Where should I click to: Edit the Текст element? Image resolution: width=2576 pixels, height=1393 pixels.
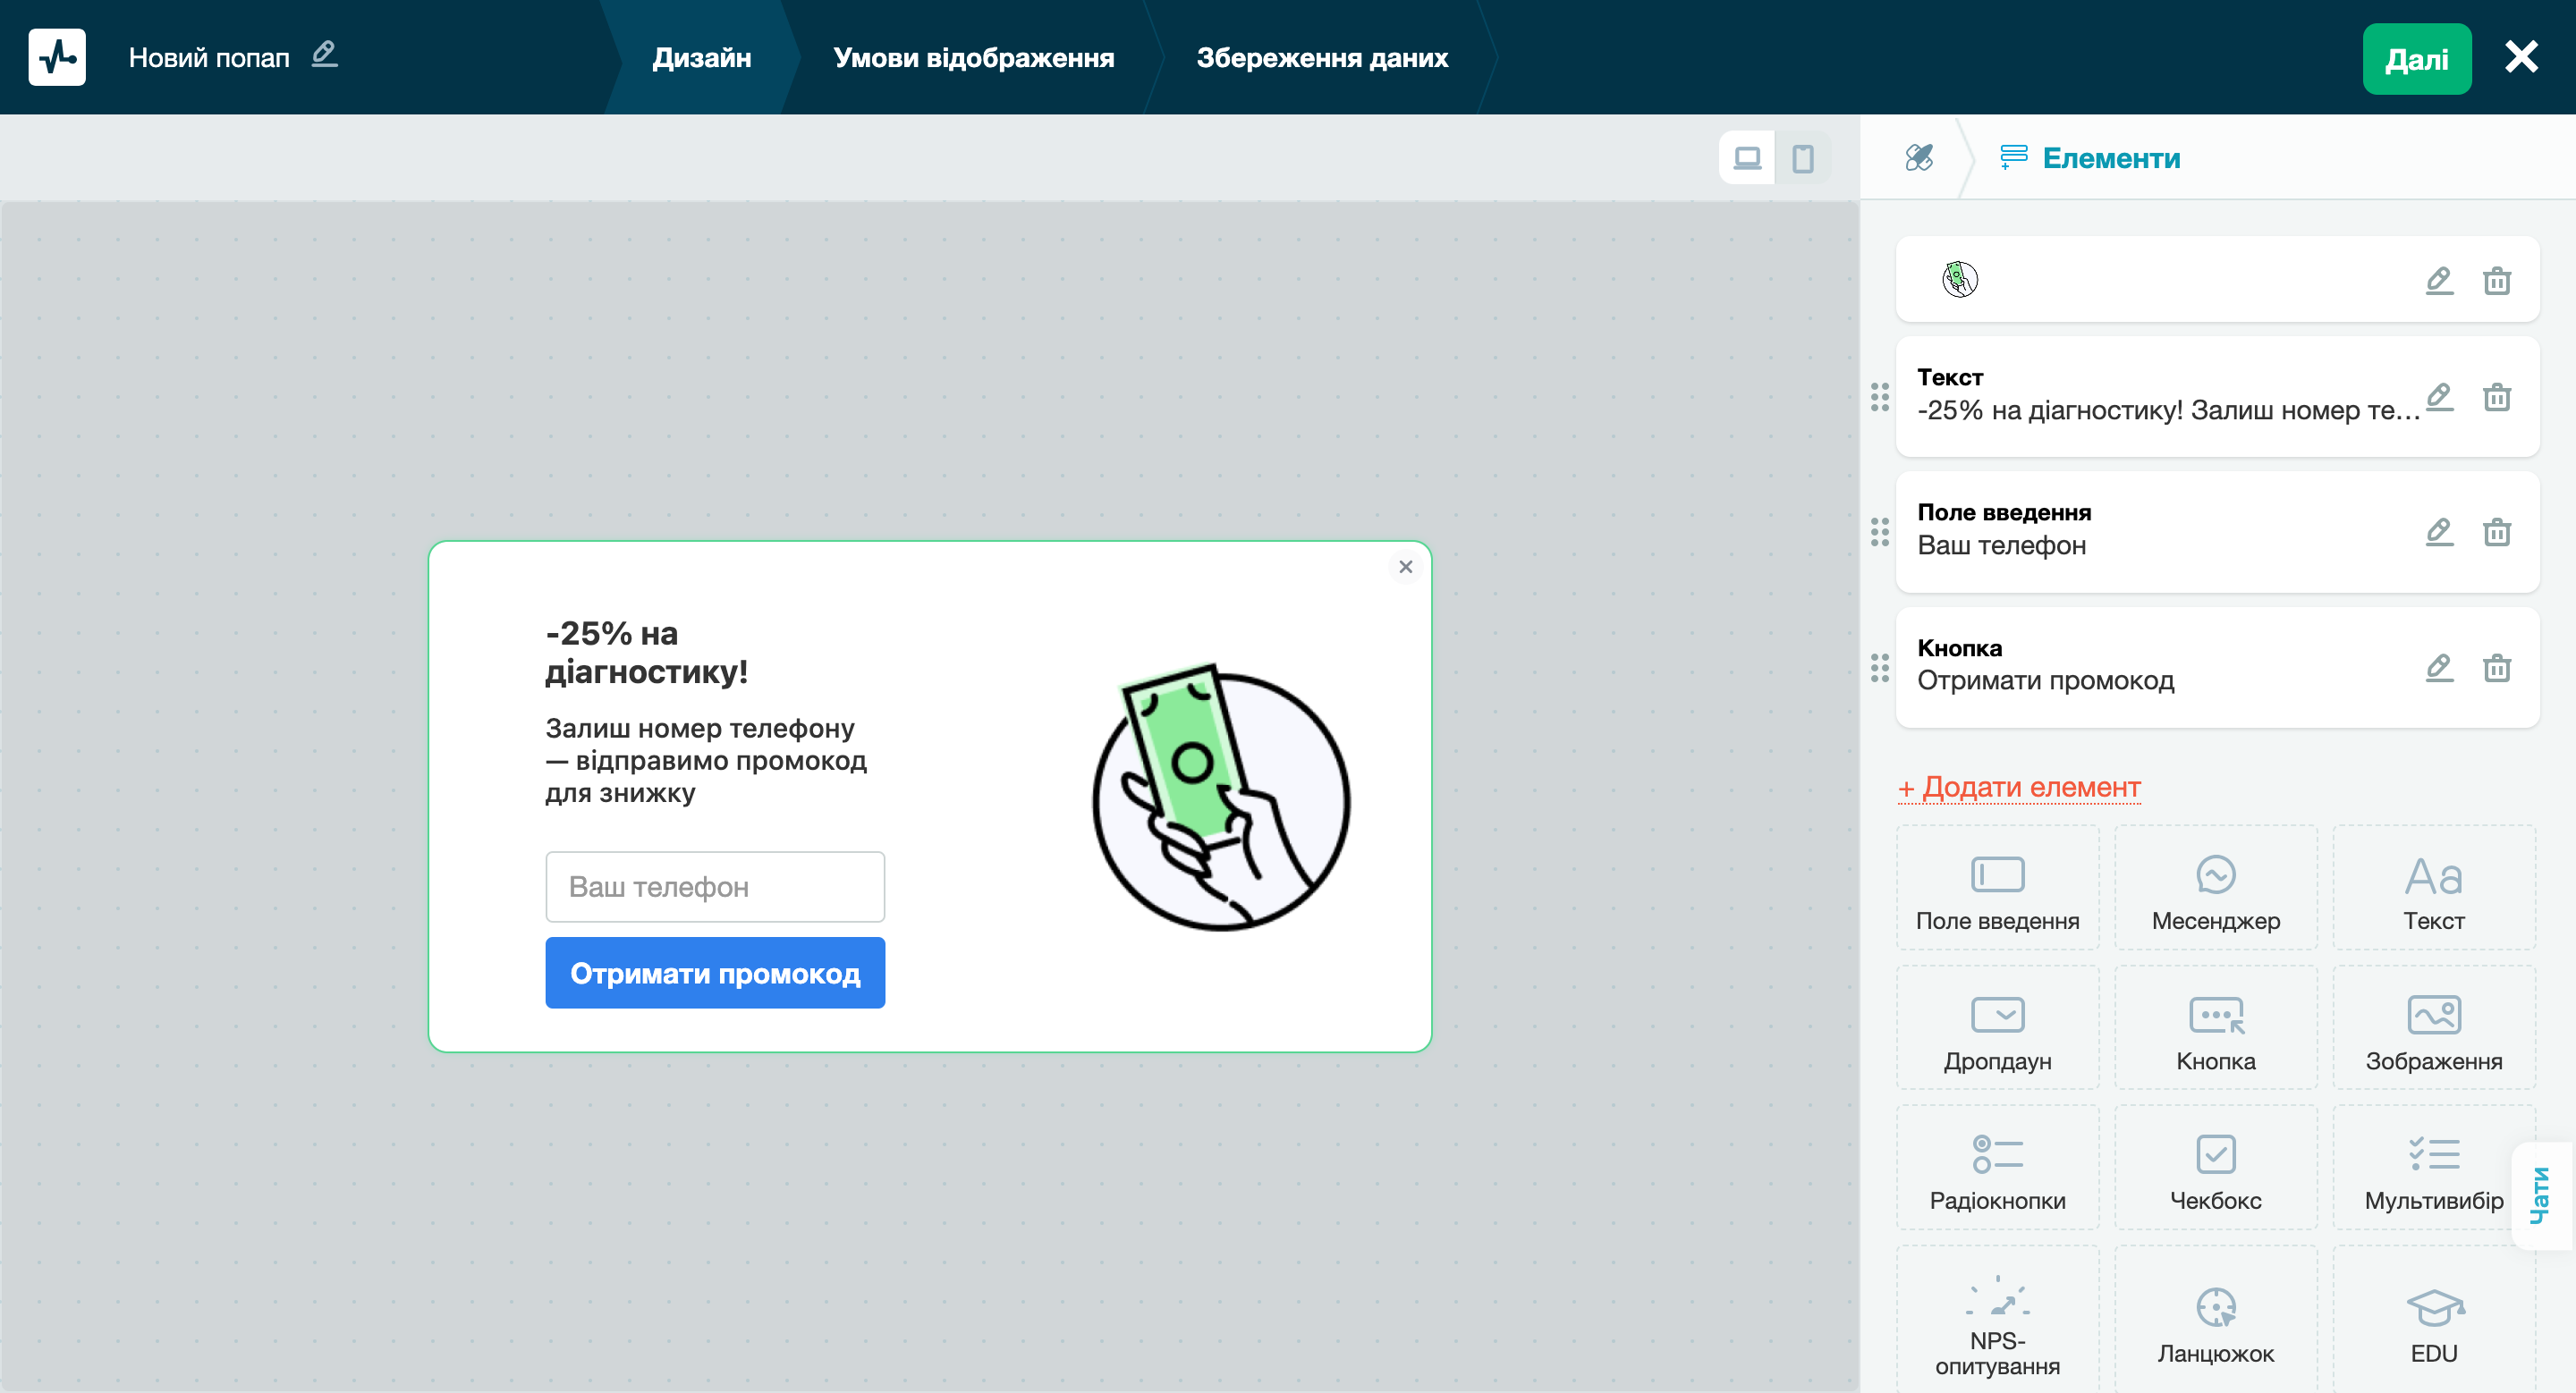(x=2439, y=397)
